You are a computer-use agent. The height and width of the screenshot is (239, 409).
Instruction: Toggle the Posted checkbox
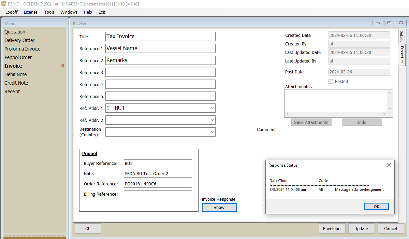coord(330,82)
